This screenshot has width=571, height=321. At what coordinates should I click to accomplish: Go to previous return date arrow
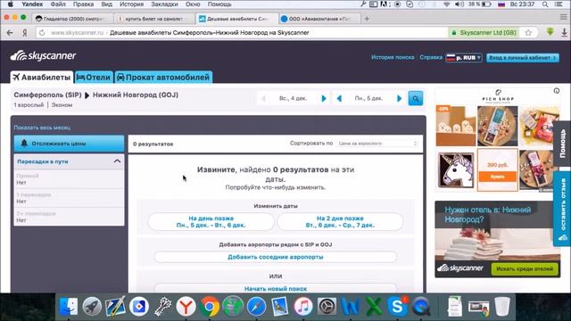tap(339, 98)
